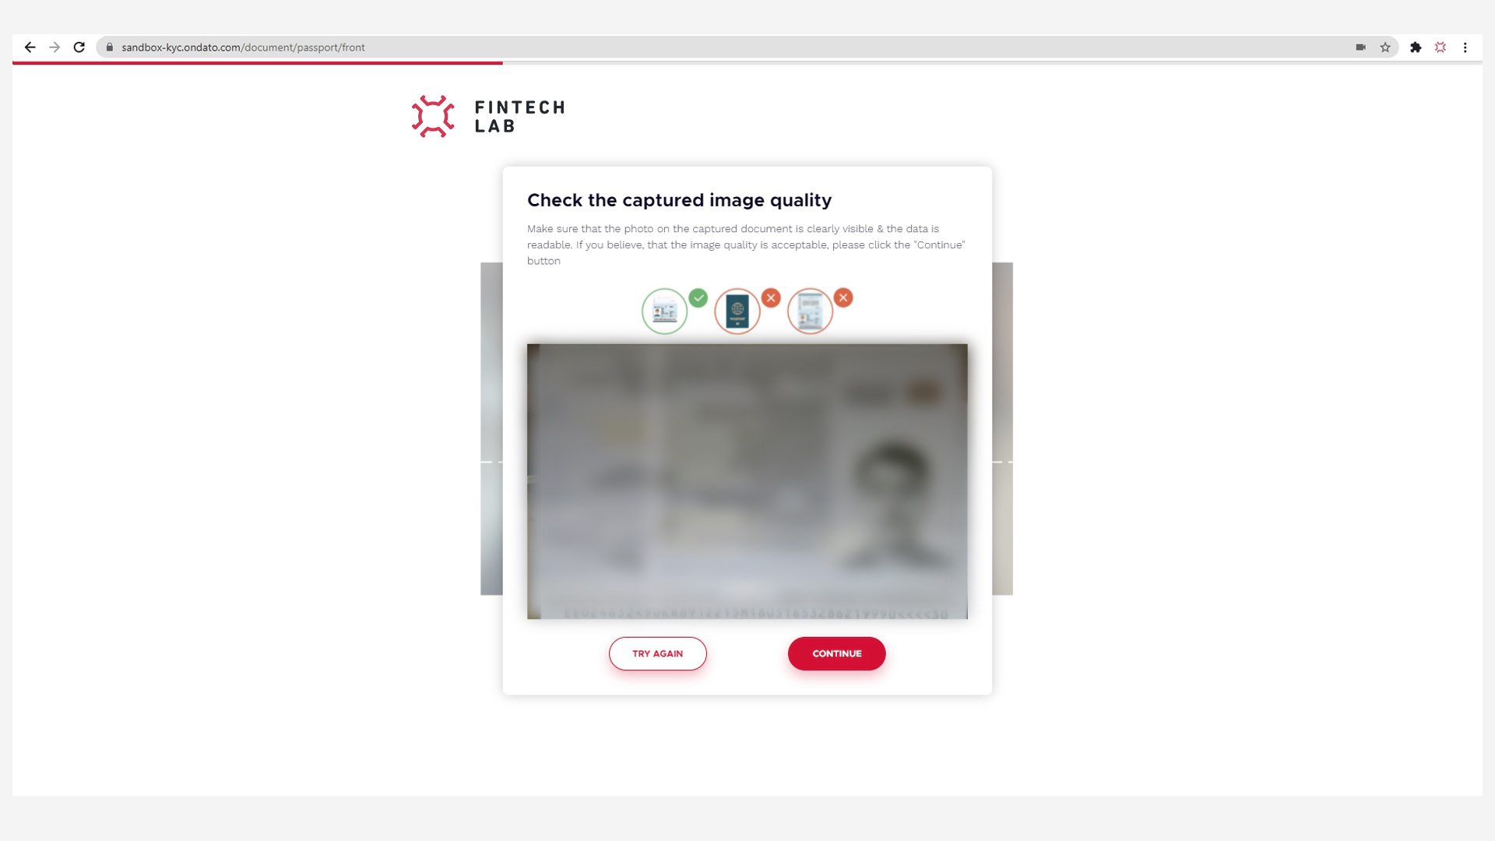Click the accepted ID card example icon

tap(664, 311)
